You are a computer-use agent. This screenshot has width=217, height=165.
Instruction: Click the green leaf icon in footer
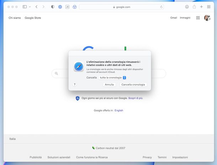pyautogui.click(x=94, y=148)
